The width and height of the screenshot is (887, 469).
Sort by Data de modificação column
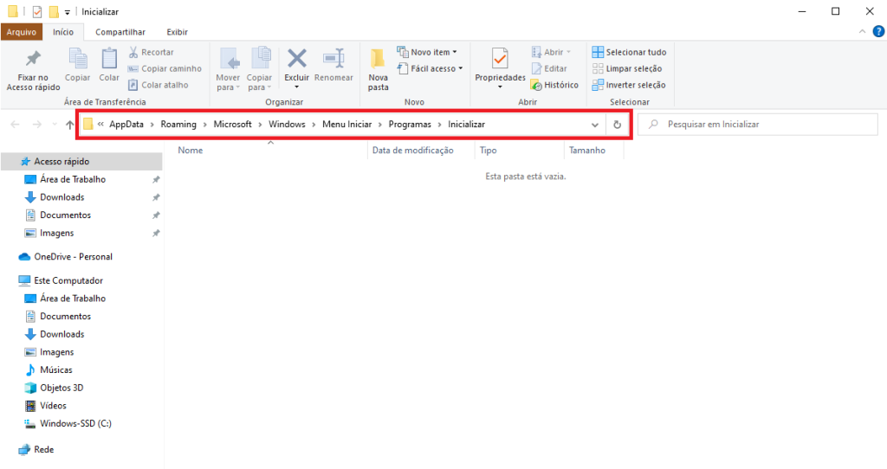coord(413,151)
